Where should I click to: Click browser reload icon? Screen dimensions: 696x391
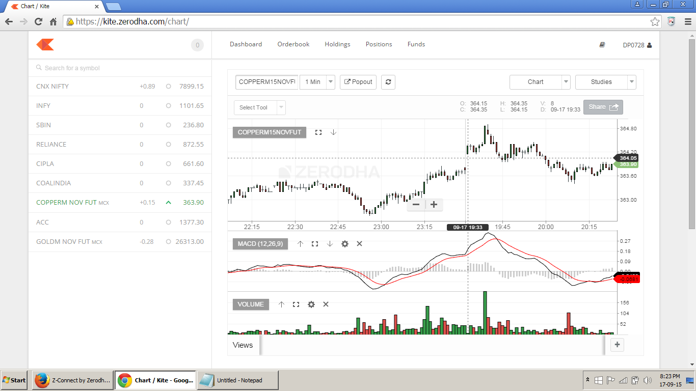[x=38, y=22]
